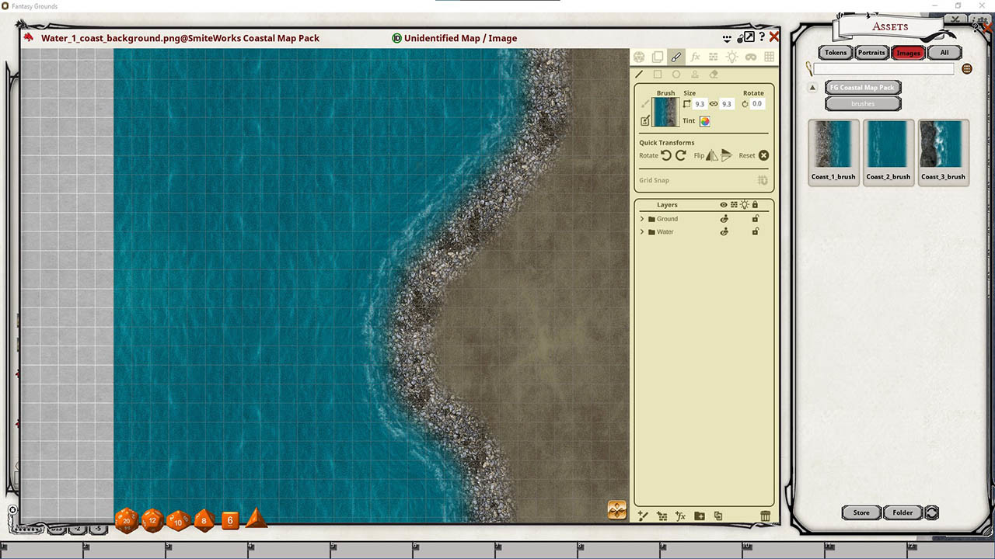
Task: Open the effects (fx) toolbar panel
Action: pyautogui.click(x=695, y=56)
